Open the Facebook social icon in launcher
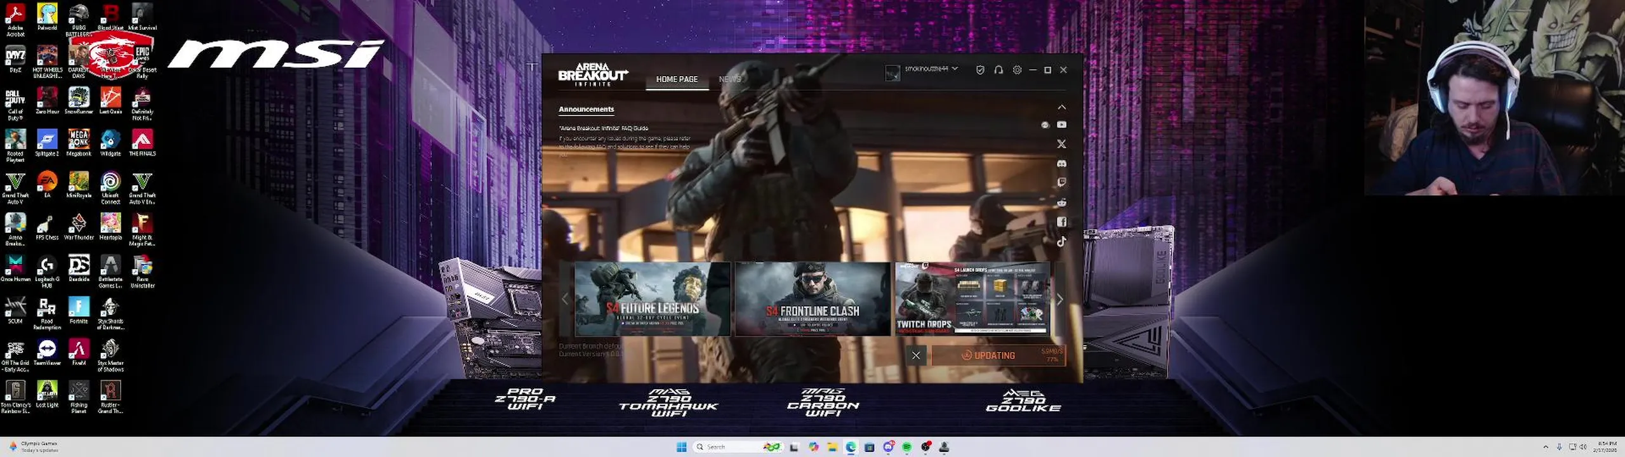 (x=1061, y=222)
